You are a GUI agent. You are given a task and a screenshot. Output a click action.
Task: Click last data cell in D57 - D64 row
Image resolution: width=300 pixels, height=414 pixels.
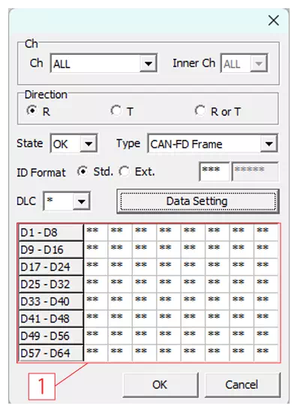(x=266, y=353)
